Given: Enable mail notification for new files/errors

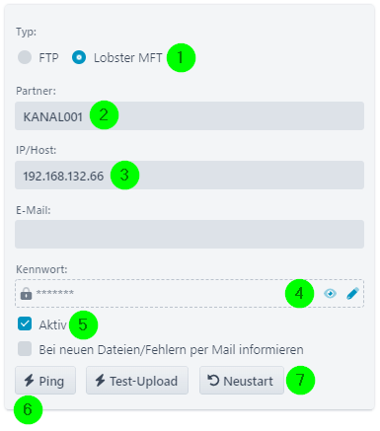Looking at the screenshot, I should point(25,348).
